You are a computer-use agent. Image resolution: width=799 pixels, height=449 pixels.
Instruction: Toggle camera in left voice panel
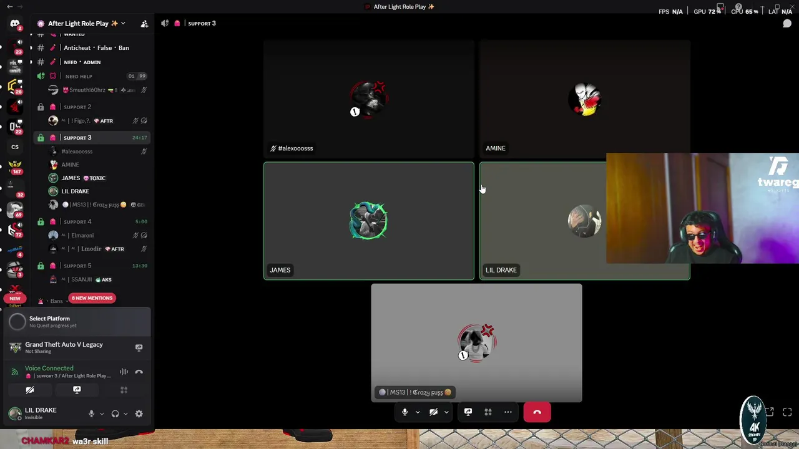29,390
